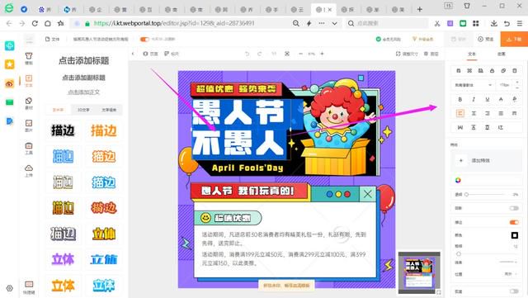Click the fit-to-screen icon in the canvas toolbar

coord(287,54)
